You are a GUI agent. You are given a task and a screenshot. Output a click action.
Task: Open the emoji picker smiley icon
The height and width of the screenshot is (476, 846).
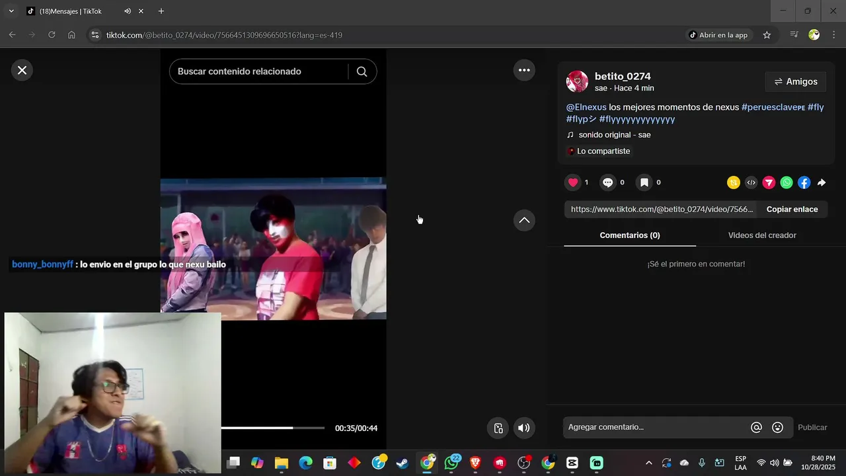(x=778, y=428)
